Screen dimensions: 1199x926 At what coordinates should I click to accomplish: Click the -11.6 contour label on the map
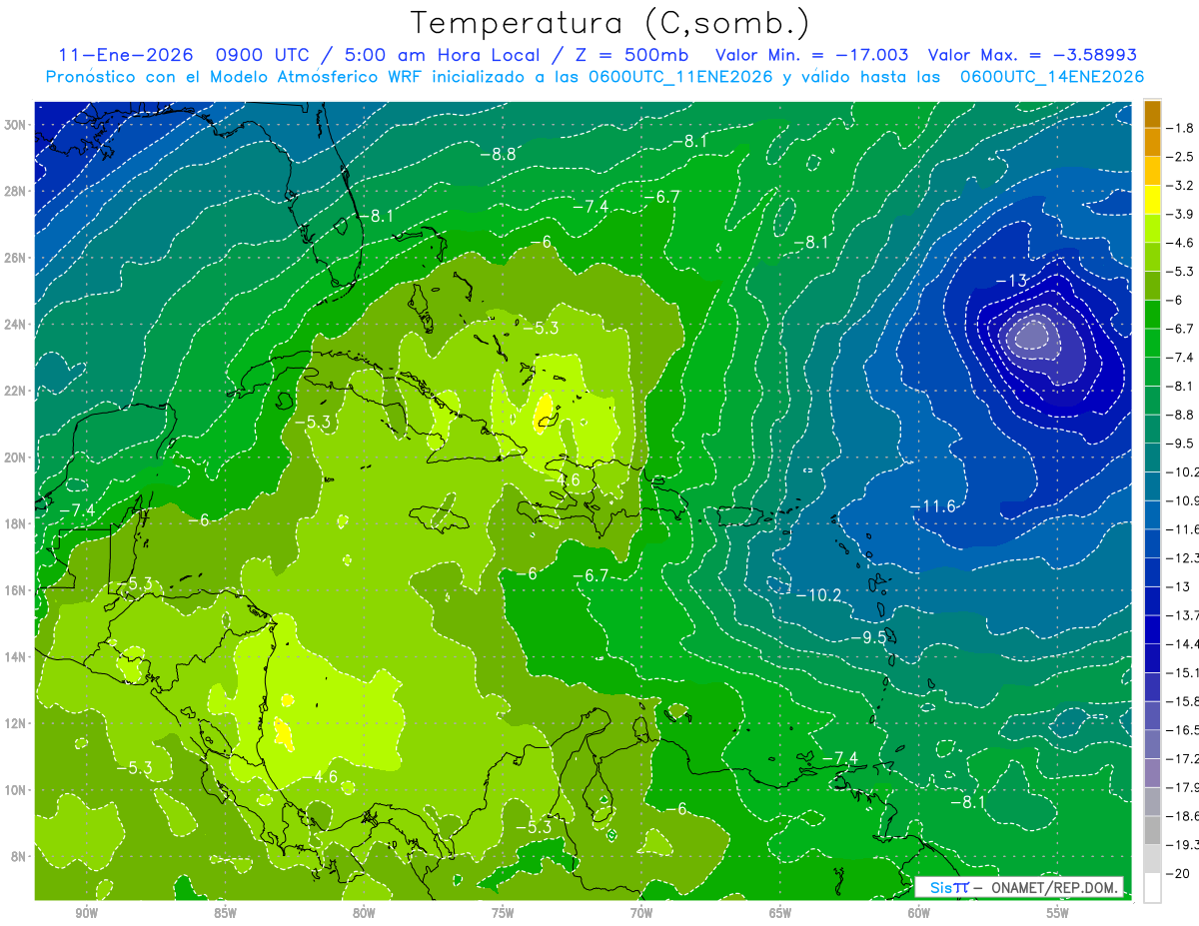[933, 507]
